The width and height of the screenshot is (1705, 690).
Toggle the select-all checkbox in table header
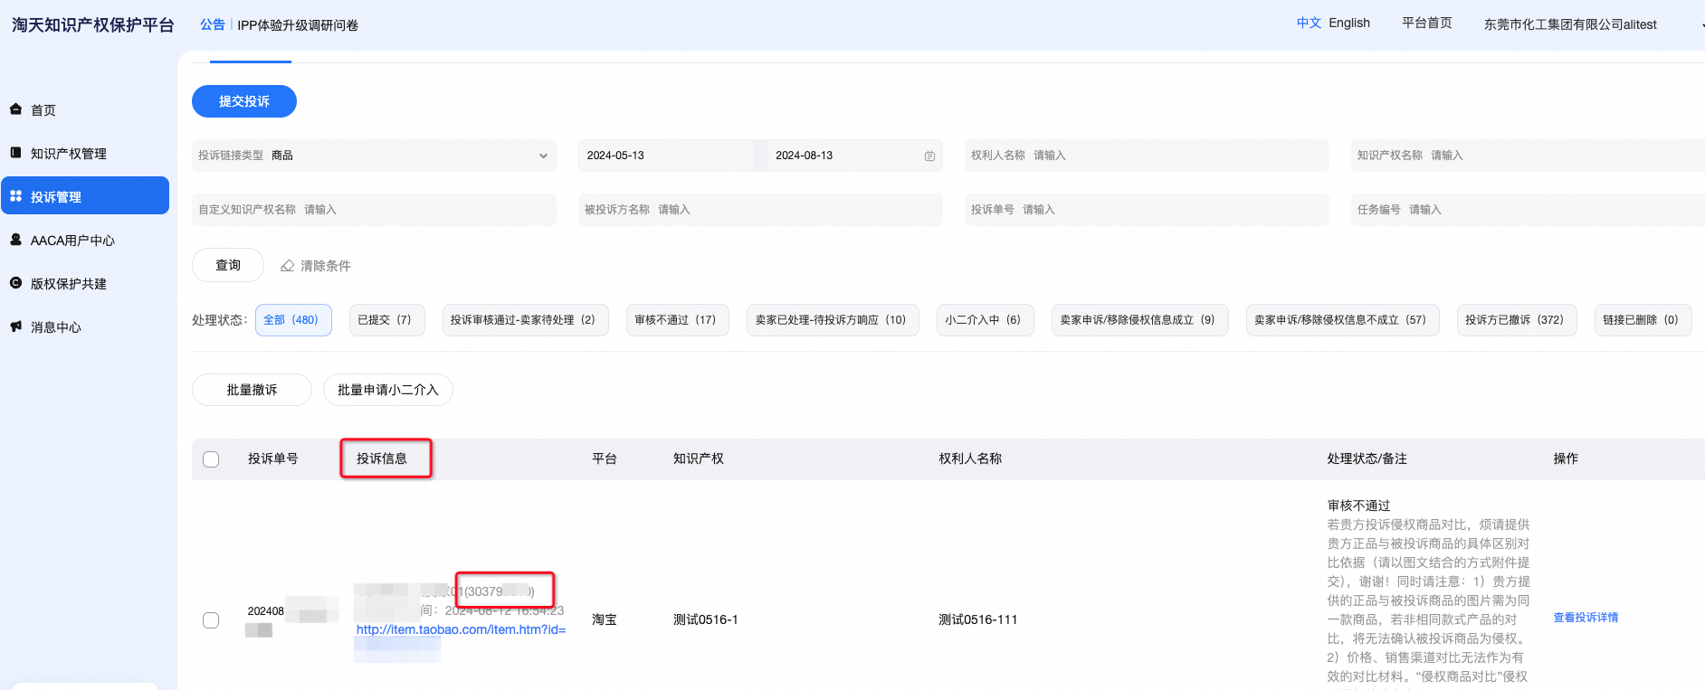pos(211,459)
